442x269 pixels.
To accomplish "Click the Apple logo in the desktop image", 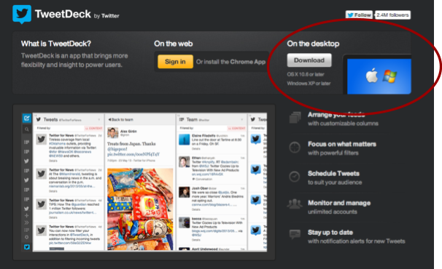I will [x=371, y=76].
